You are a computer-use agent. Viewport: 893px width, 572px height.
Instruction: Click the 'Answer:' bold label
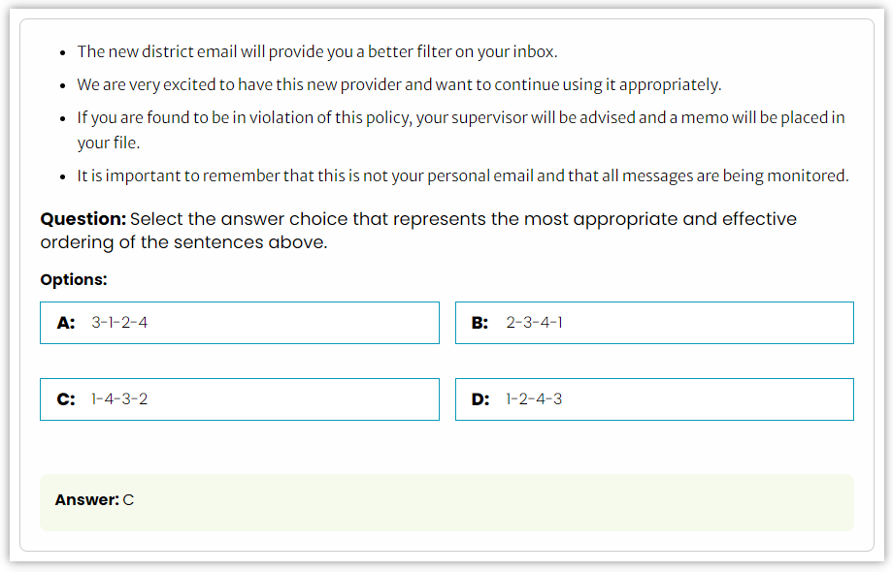coord(87,500)
